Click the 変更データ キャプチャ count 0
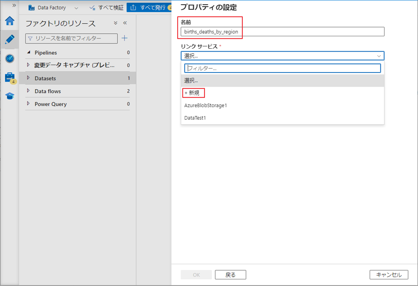 (128, 65)
